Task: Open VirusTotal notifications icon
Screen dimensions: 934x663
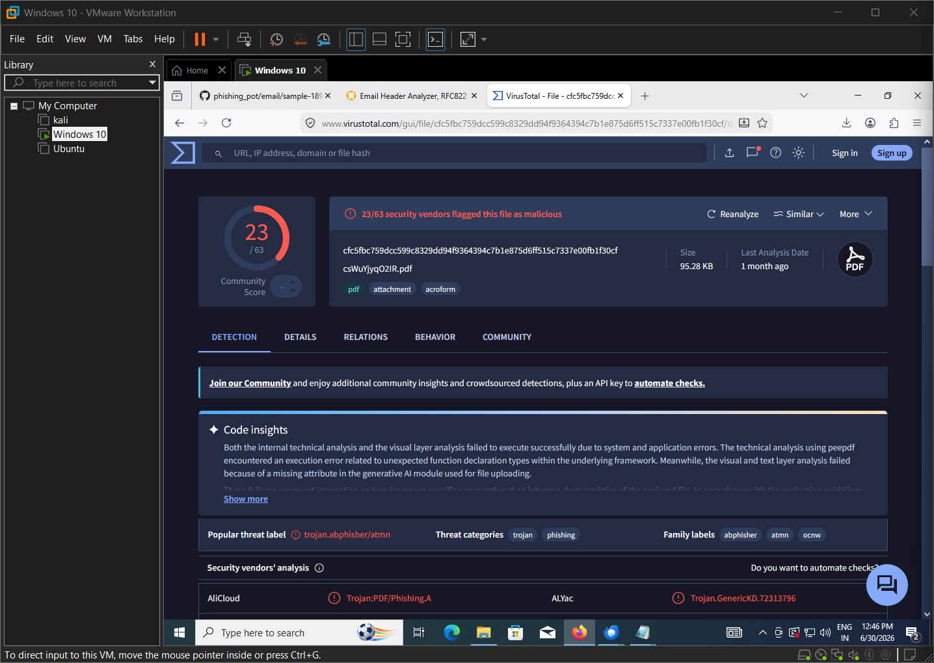Action: click(x=753, y=153)
